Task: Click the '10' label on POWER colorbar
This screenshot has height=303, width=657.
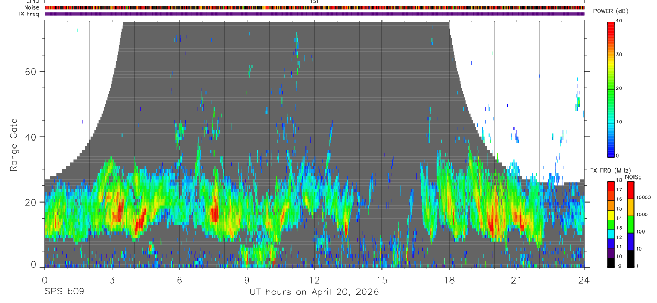Action: pos(620,122)
